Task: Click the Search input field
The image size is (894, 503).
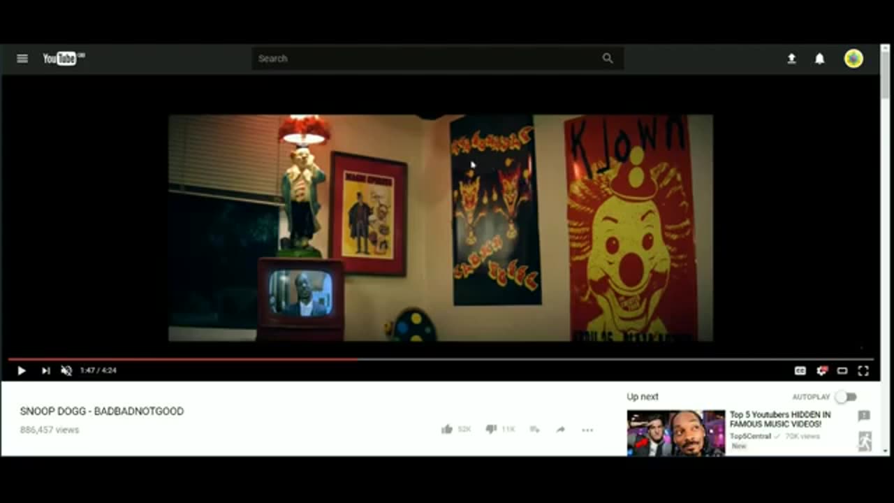Action: (x=423, y=59)
